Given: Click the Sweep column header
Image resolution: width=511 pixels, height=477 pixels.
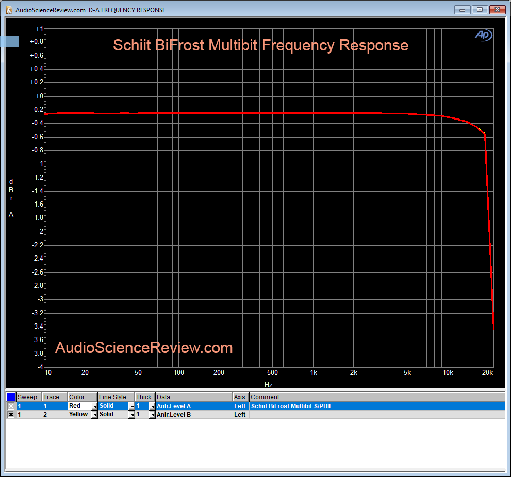Looking at the screenshot, I should (x=29, y=397).
